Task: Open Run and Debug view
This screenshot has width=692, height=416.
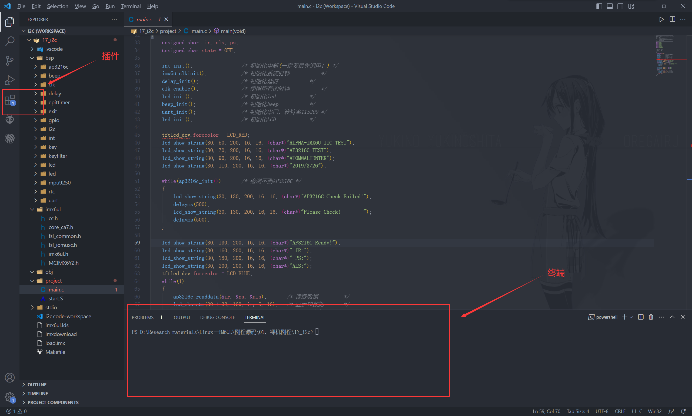Action: coord(10,80)
